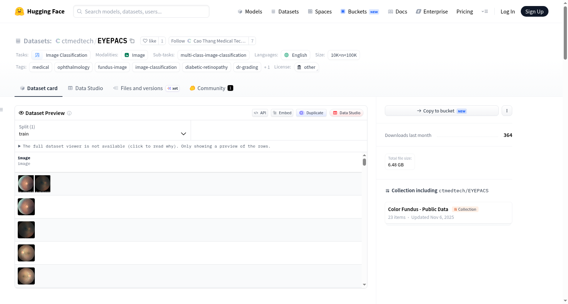568x304 pixels.
Task: Click the fundus thumbnail in the fifth row
Action: click(26, 276)
